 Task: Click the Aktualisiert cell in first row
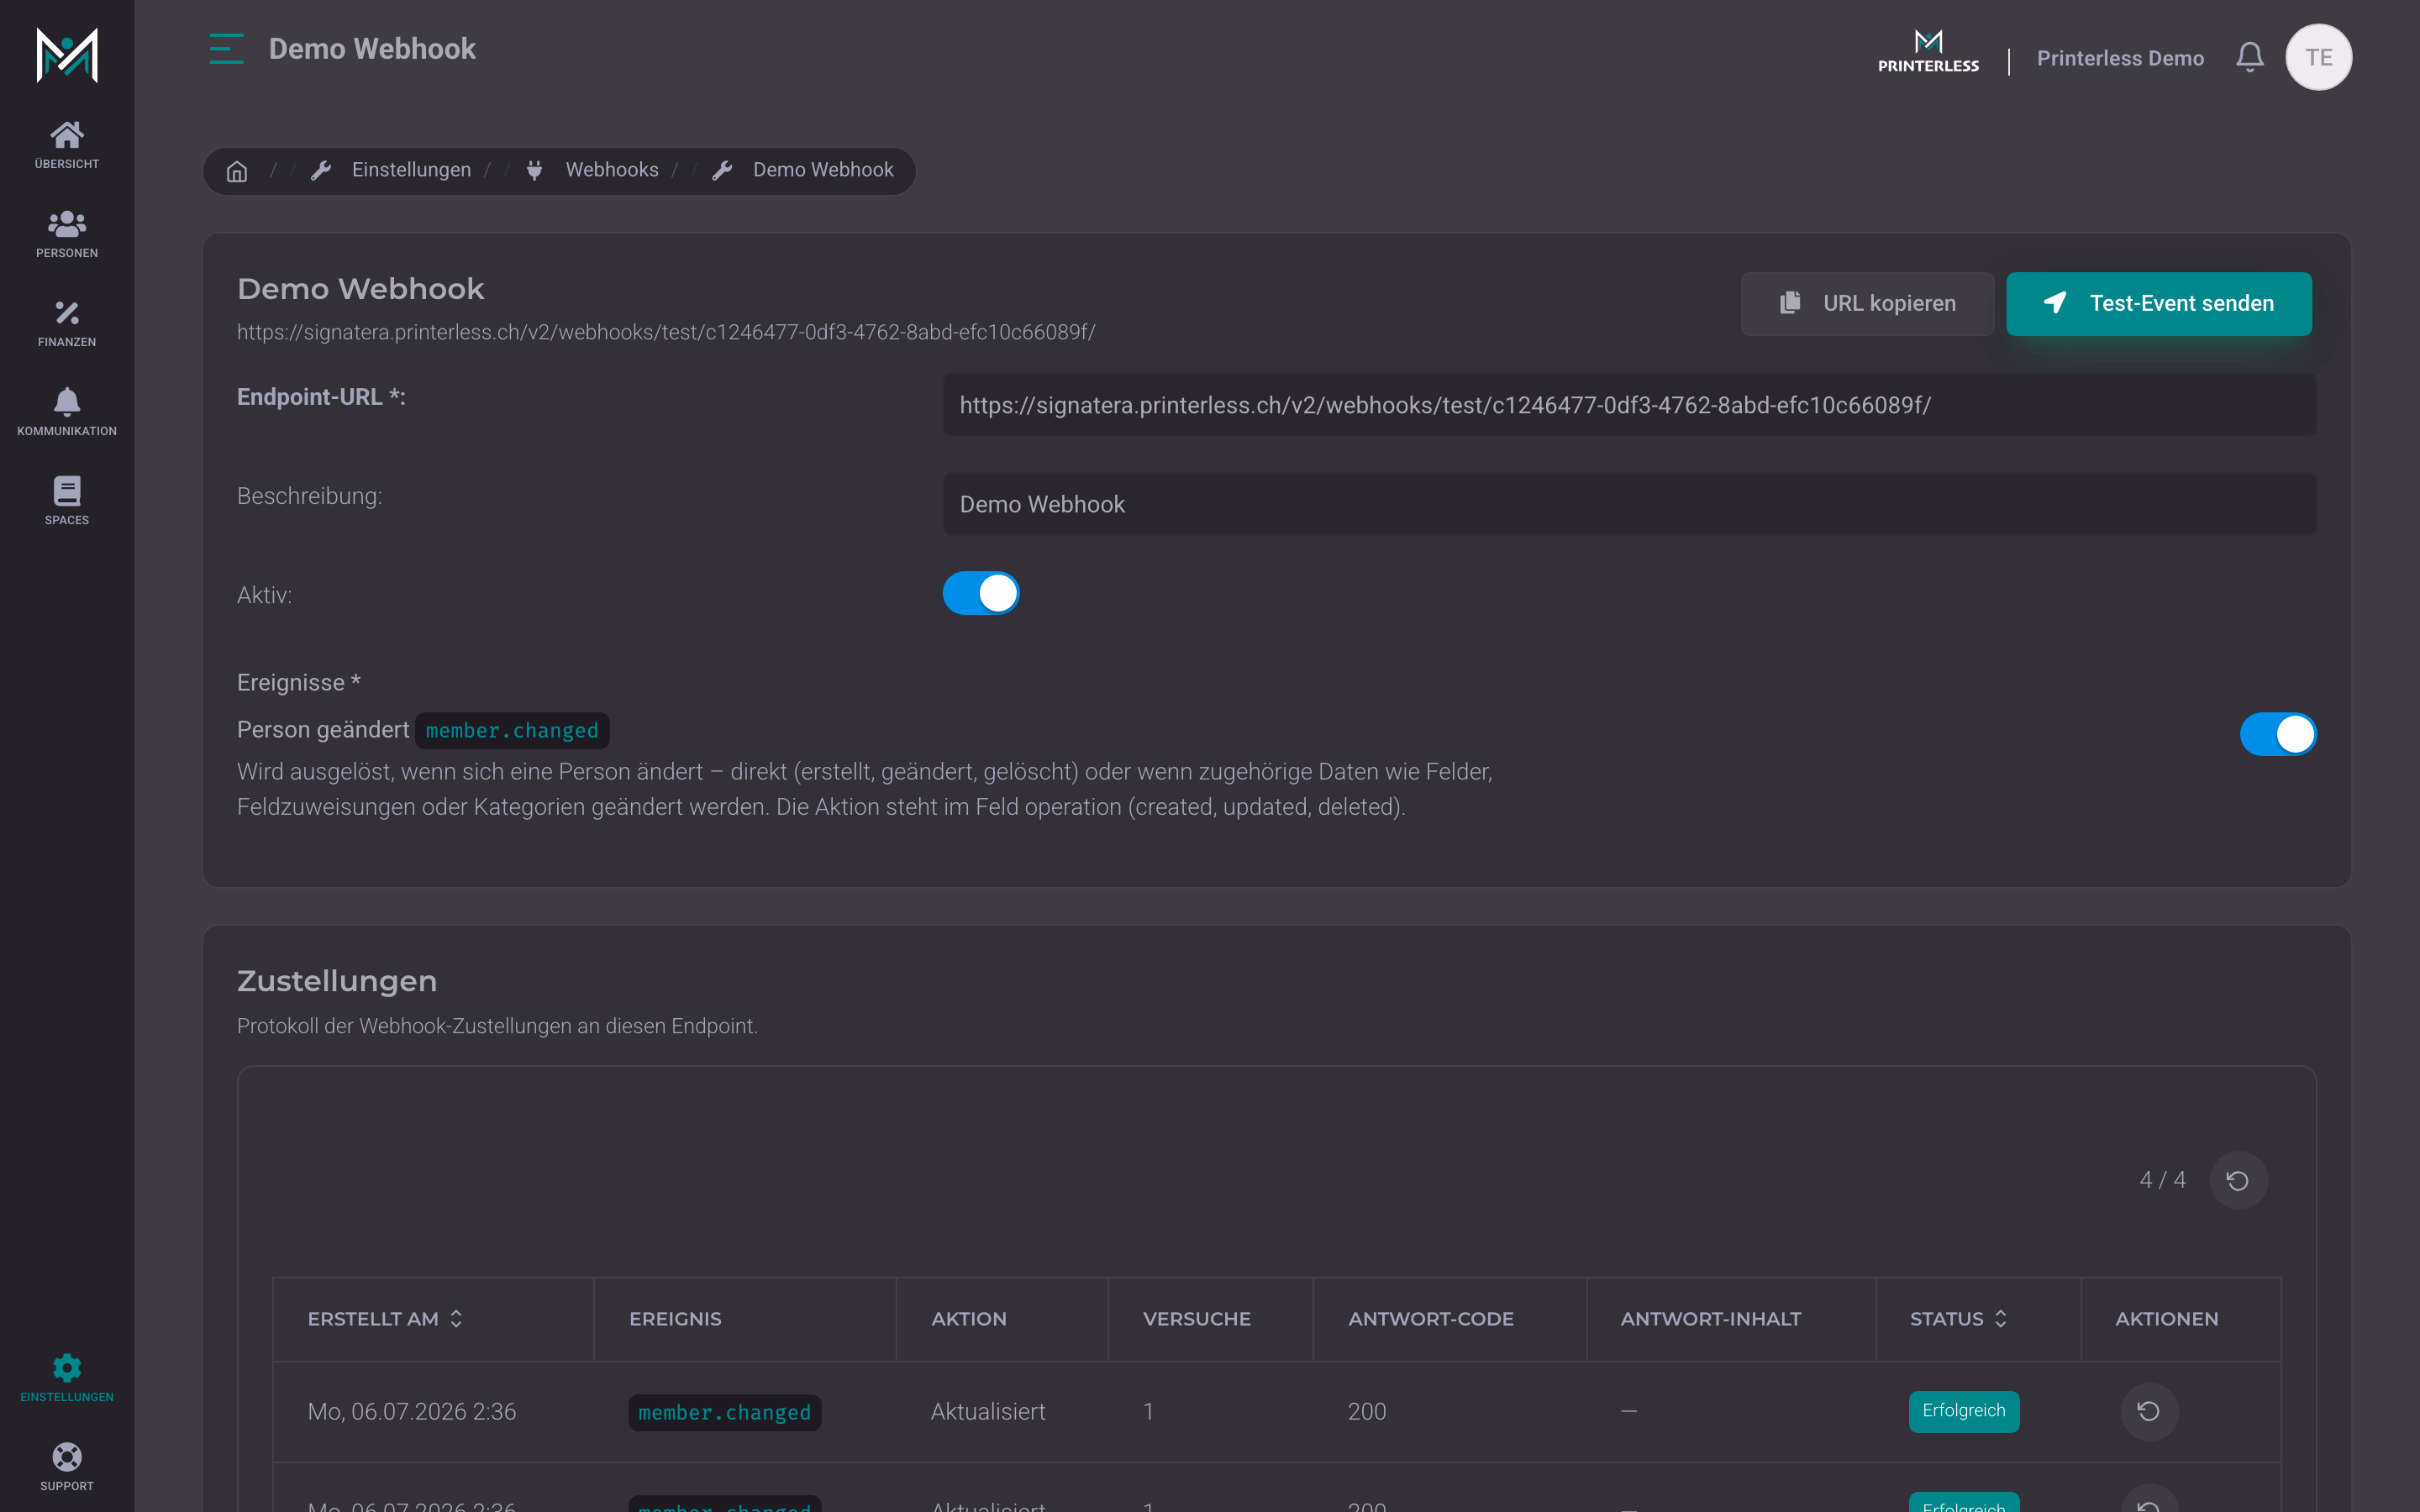tap(988, 1411)
